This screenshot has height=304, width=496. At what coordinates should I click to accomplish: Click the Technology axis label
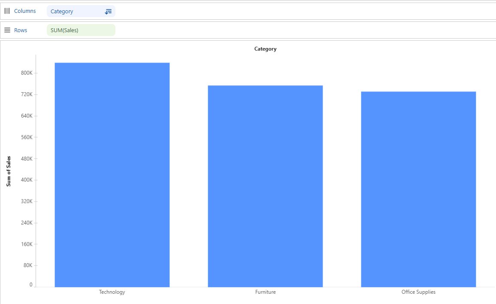click(x=112, y=292)
